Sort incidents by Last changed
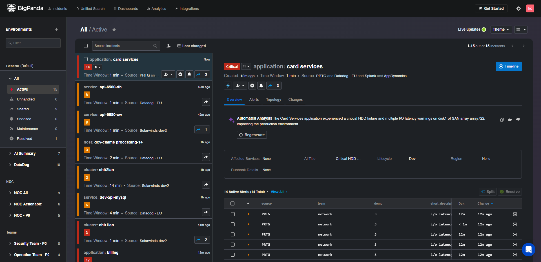This screenshot has width=541, height=262. [x=191, y=46]
